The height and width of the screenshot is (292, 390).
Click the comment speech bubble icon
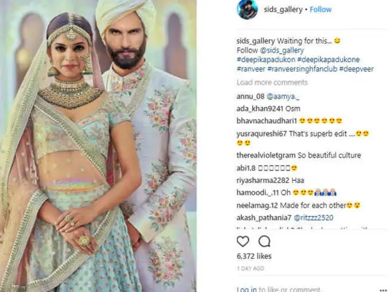click(x=264, y=242)
